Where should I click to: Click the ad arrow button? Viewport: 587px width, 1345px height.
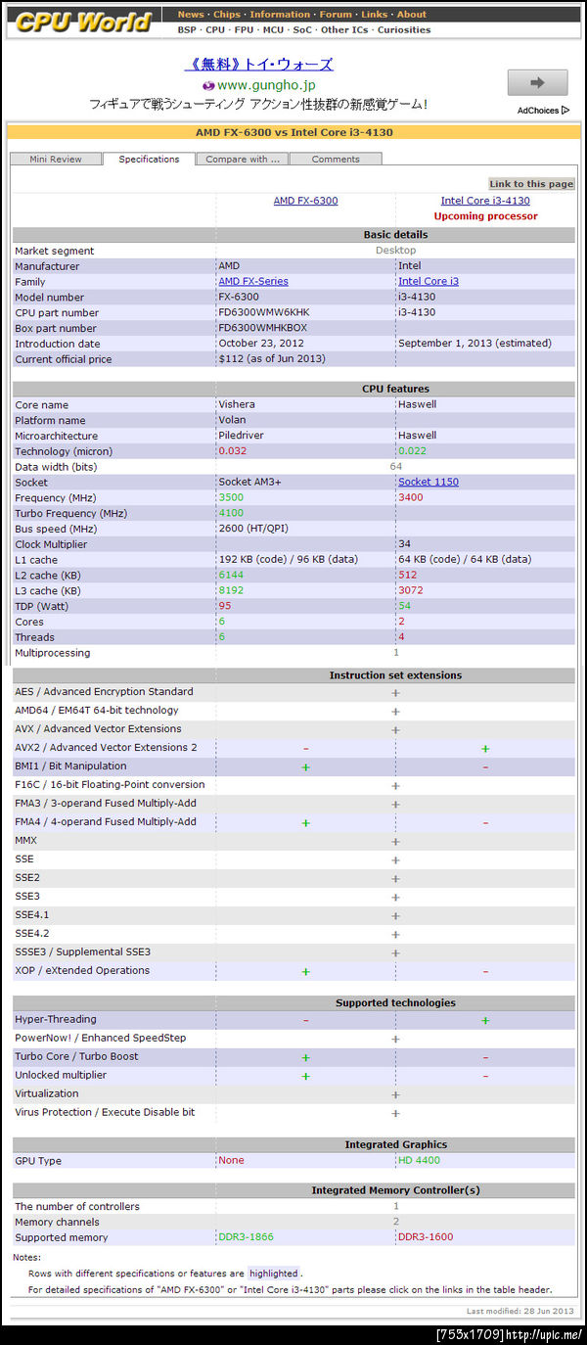coord(537,83)
